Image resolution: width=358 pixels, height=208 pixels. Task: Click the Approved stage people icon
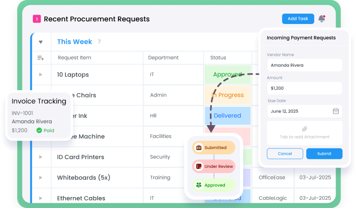pyautogui.click(x=199, y=185)
